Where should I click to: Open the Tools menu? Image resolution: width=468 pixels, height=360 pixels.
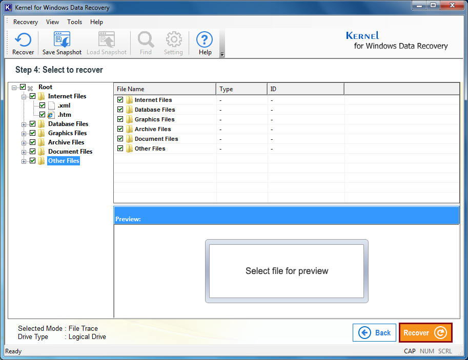click(x=74, y=22)
